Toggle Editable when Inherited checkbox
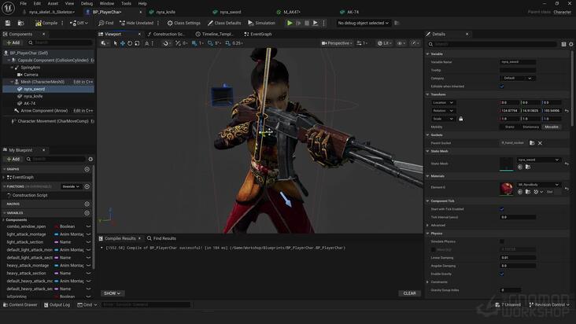 pyautogui.click(x=502, y=86)
